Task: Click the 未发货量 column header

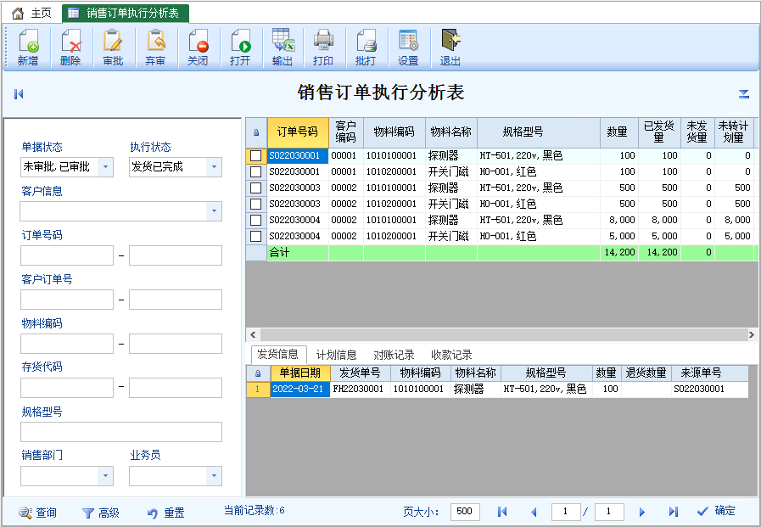Action: (697, 132)
